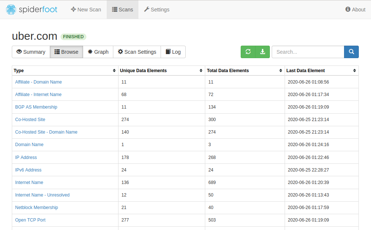
Task: Switch to the Summary tab
Action: coord(31,52)
